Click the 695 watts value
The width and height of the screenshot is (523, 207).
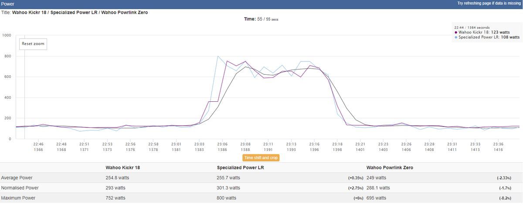377,198
